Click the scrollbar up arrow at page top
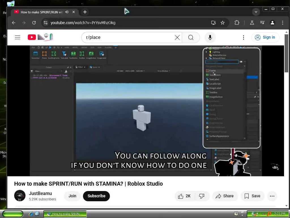Screen dimensions: 290x218 click(x=286, y=32)
